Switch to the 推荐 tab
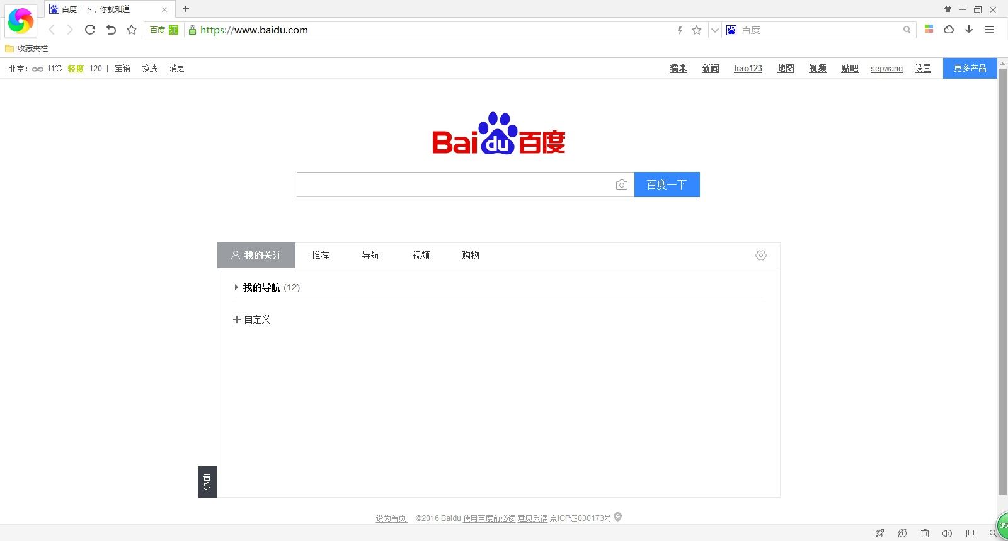 point(320,255)
